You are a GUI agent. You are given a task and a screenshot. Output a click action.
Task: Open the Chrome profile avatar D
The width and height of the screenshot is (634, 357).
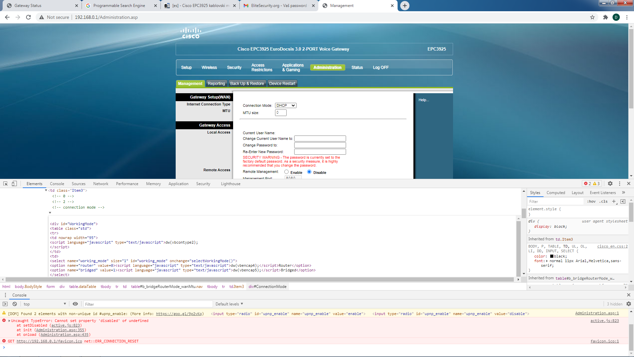pyautogui.click(x=616, y=17)
